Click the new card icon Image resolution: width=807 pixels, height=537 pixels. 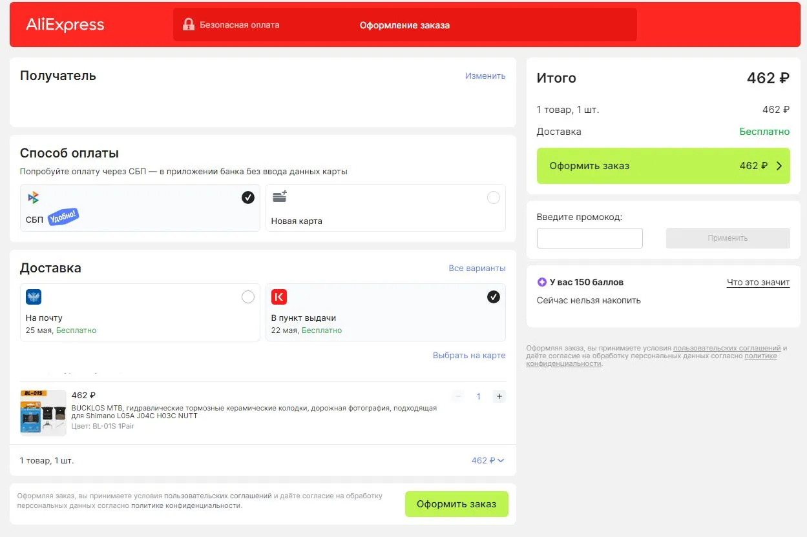279,197
